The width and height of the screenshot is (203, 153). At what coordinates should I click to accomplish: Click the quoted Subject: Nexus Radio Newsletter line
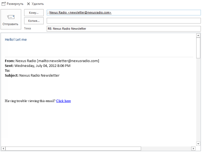point(32,76)
